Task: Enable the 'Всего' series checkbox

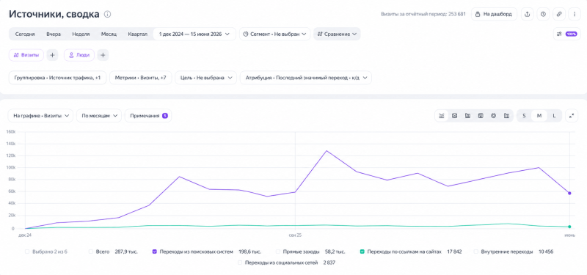Action: 91,252
